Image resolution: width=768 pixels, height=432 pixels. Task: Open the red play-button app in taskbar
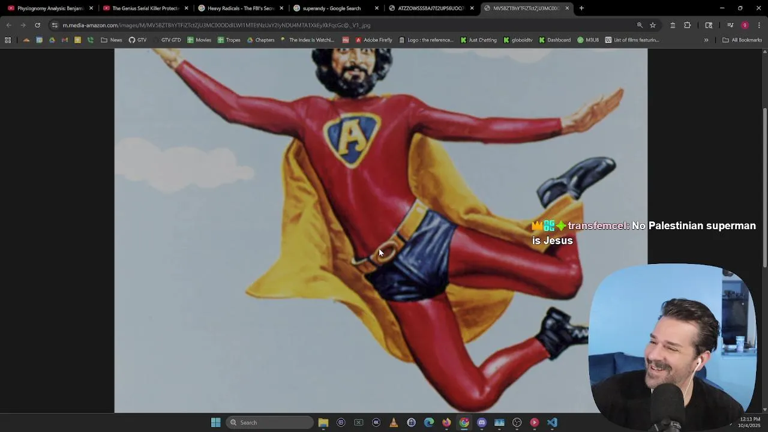tap(535, 422)
